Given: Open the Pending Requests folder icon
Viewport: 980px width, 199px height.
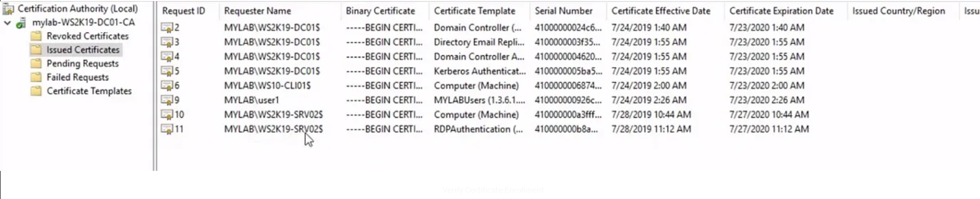Looking at the screenshot, I should [36, 63].
